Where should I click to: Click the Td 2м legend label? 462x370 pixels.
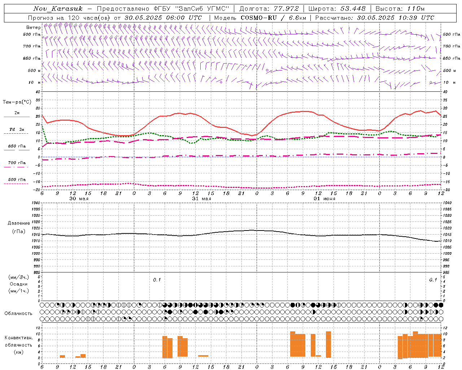click(x=17, y=129)
